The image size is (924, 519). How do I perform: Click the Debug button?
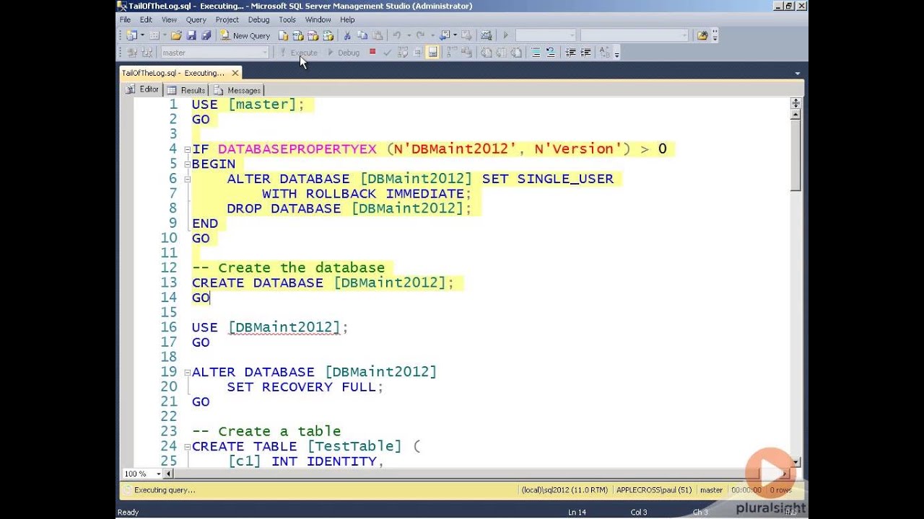344,53
